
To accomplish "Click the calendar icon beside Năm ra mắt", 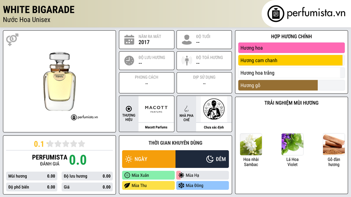I will click(x=129, y=40).
